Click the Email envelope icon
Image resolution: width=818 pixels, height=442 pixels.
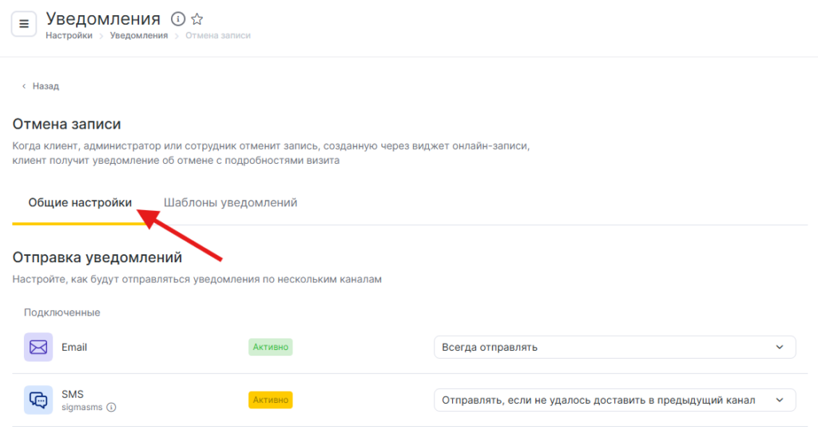coord(38,347)
